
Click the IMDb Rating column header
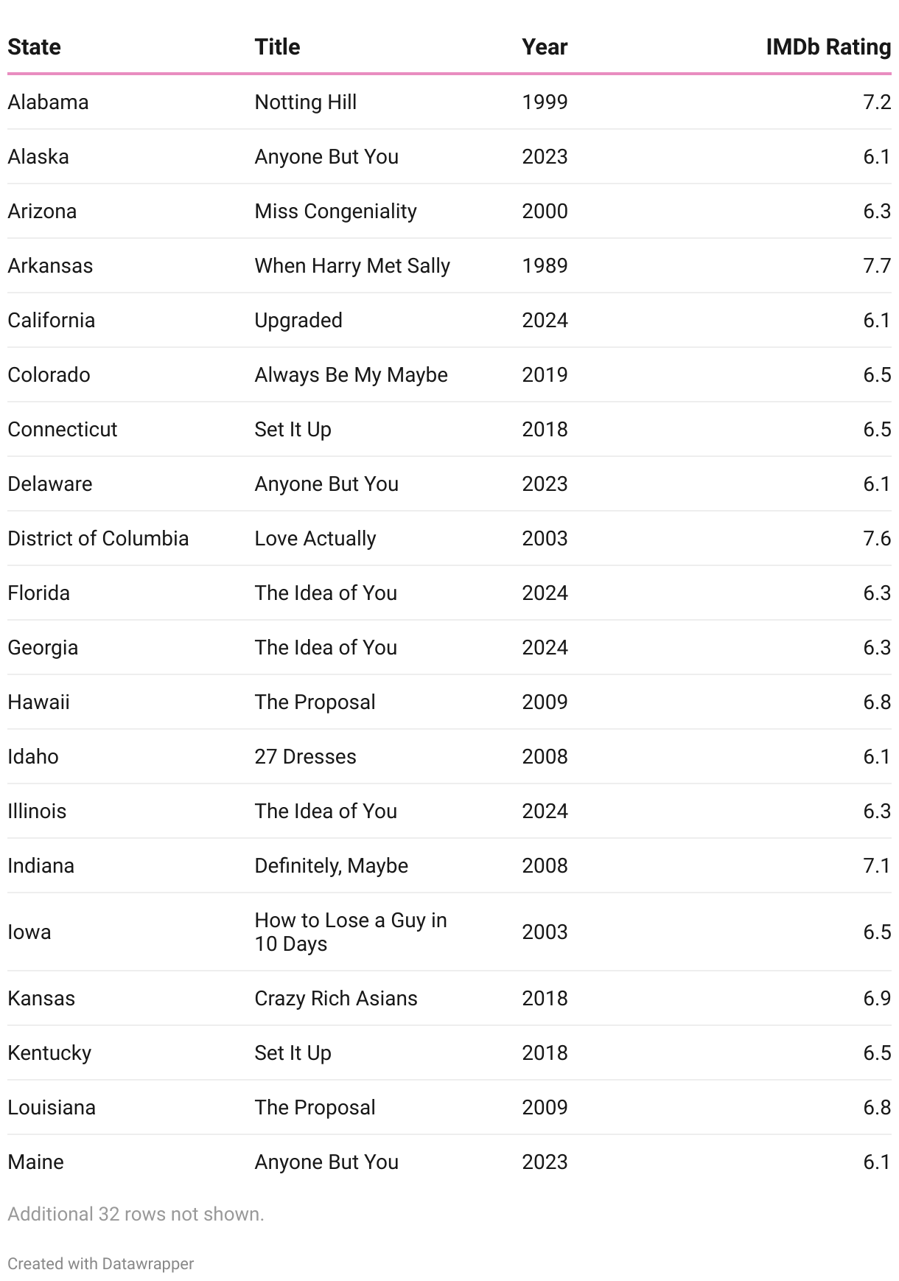(828, 47)
